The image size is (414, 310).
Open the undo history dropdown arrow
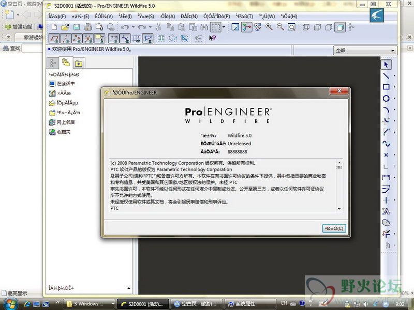[x=133, y=27]
